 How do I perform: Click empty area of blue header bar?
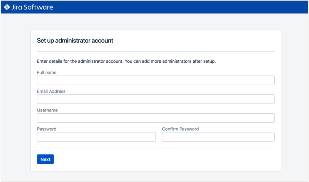[177, 7]
